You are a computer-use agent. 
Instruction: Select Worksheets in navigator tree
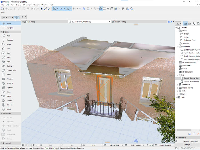(x=187, y=65)
